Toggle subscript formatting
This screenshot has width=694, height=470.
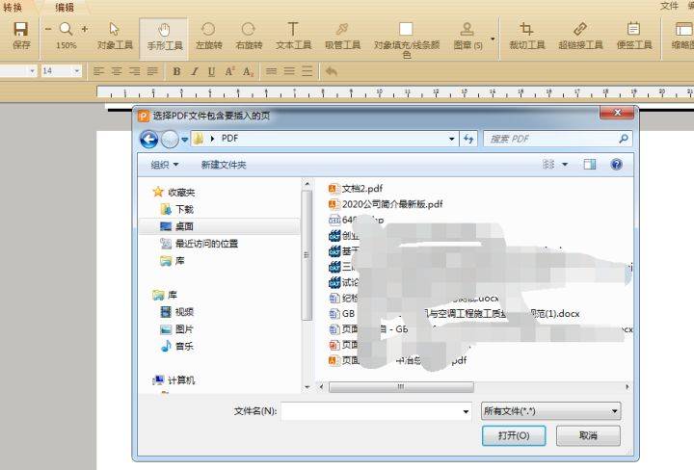(x=248, y=71)
